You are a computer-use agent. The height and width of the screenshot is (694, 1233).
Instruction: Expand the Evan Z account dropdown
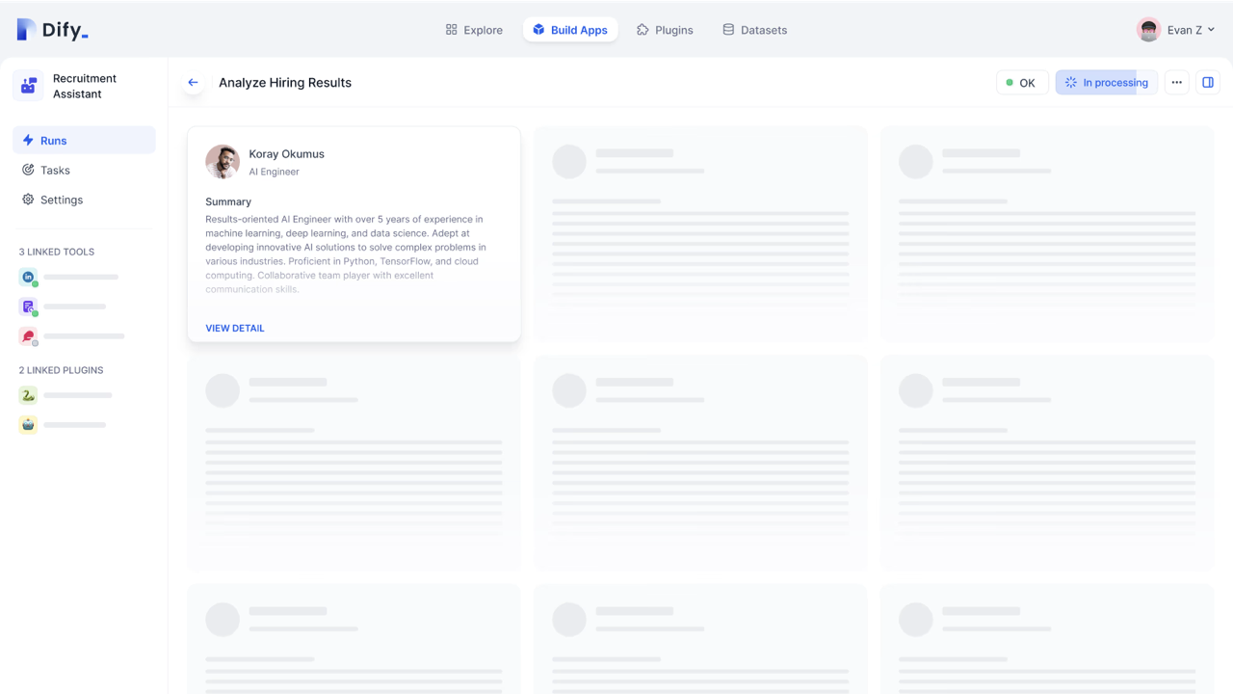[1176, 30]
